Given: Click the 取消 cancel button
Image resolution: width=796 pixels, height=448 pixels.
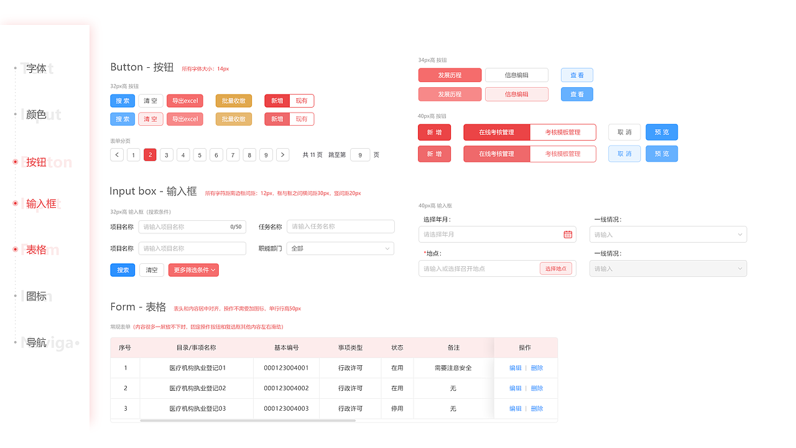Looking at the screenshot, I should click(624, 132).
